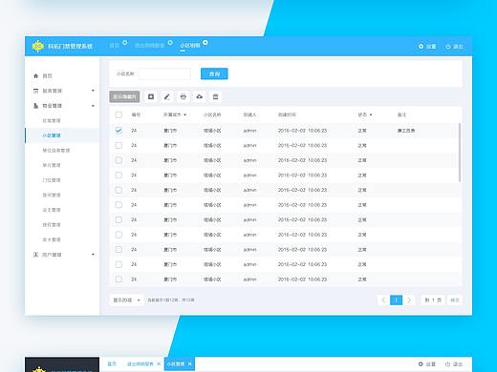Image resolution: width=497 pixels, height=372 pixels.
Task: Click the 编号 column header
Action: point(136,114)
